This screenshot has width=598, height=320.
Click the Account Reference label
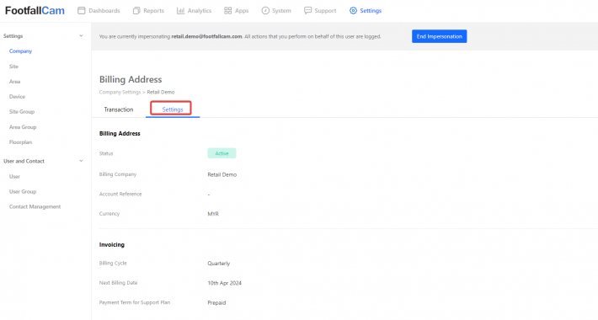pyautogui.click(x=120, y=195)
